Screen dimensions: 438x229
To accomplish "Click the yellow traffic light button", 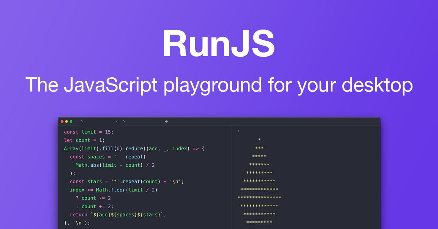I will pyautogui.click(x=67, y=121).
